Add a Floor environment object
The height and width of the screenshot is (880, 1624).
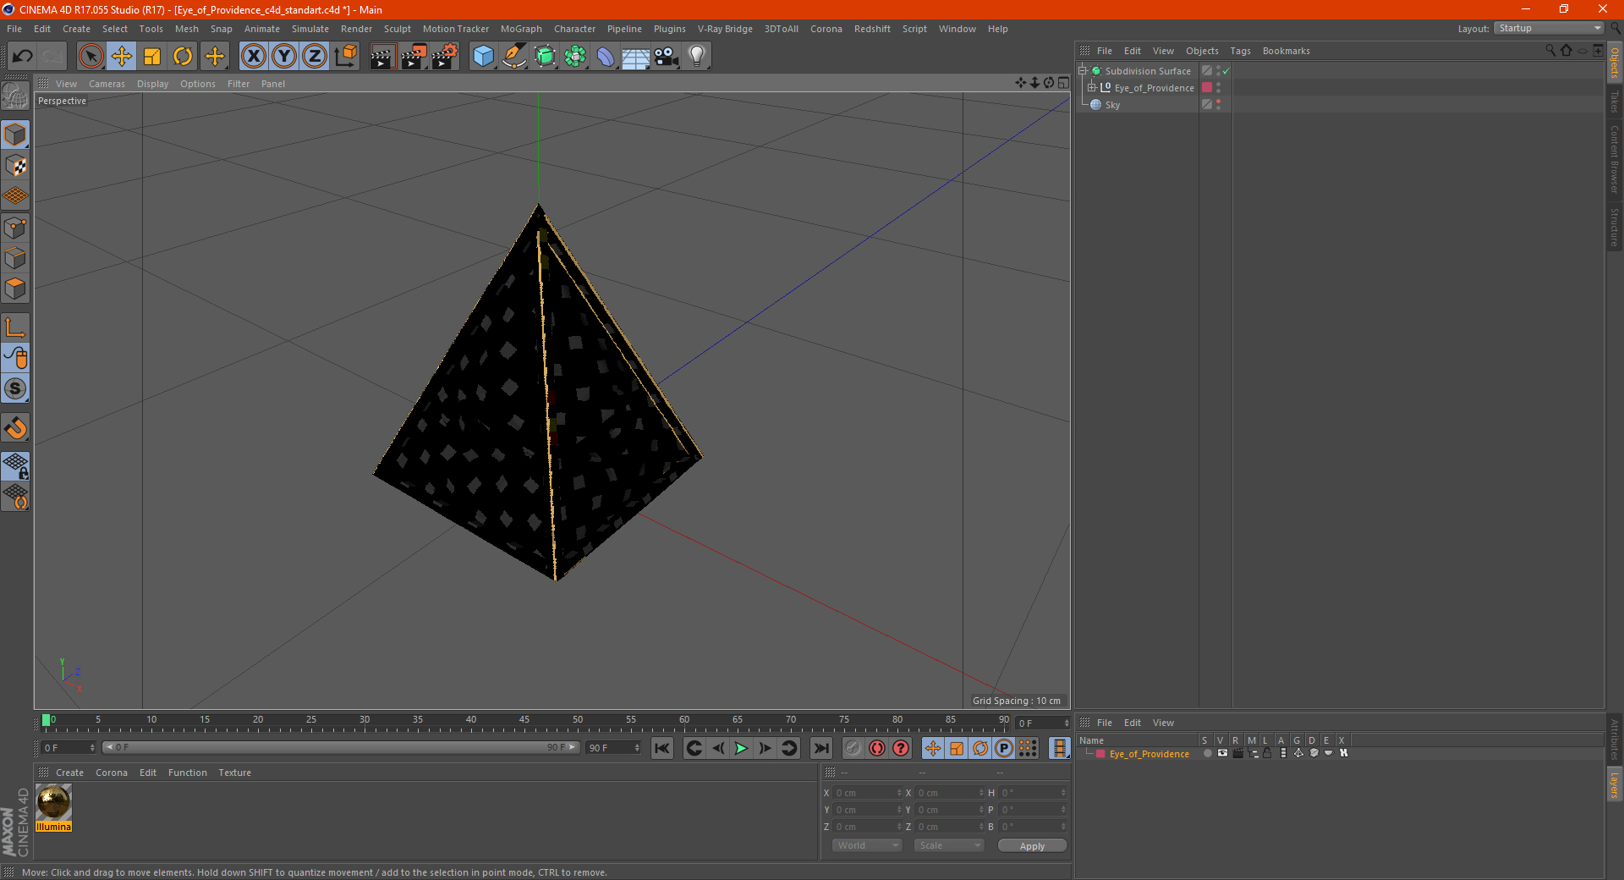(x=636, y=57)
